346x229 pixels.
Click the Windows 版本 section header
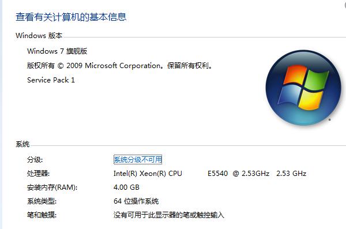(x=39, y=36)
